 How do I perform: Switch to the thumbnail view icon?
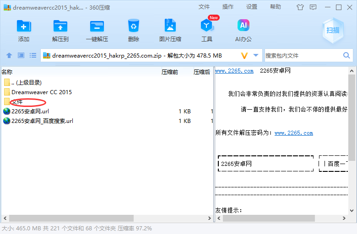coord(21,55)
